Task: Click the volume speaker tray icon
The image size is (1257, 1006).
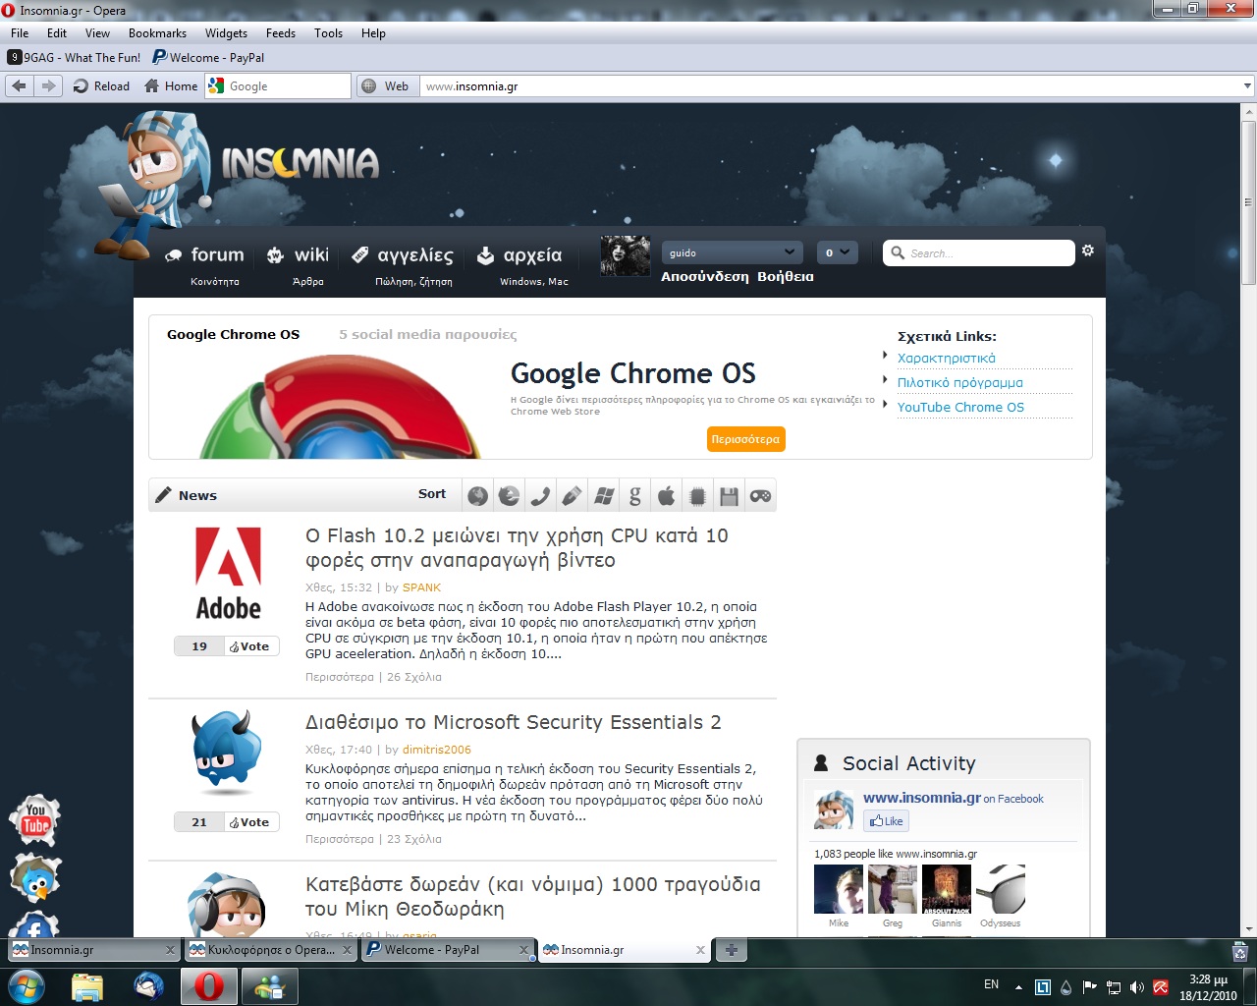Action: [1137, 987]
